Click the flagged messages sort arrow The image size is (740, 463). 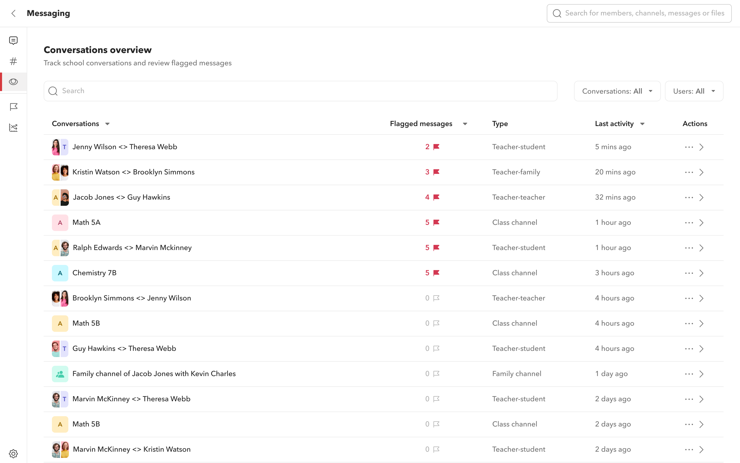[x=464, y=124]
